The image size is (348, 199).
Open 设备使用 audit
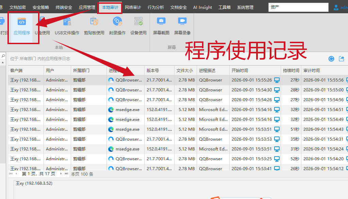pos(138,26)
